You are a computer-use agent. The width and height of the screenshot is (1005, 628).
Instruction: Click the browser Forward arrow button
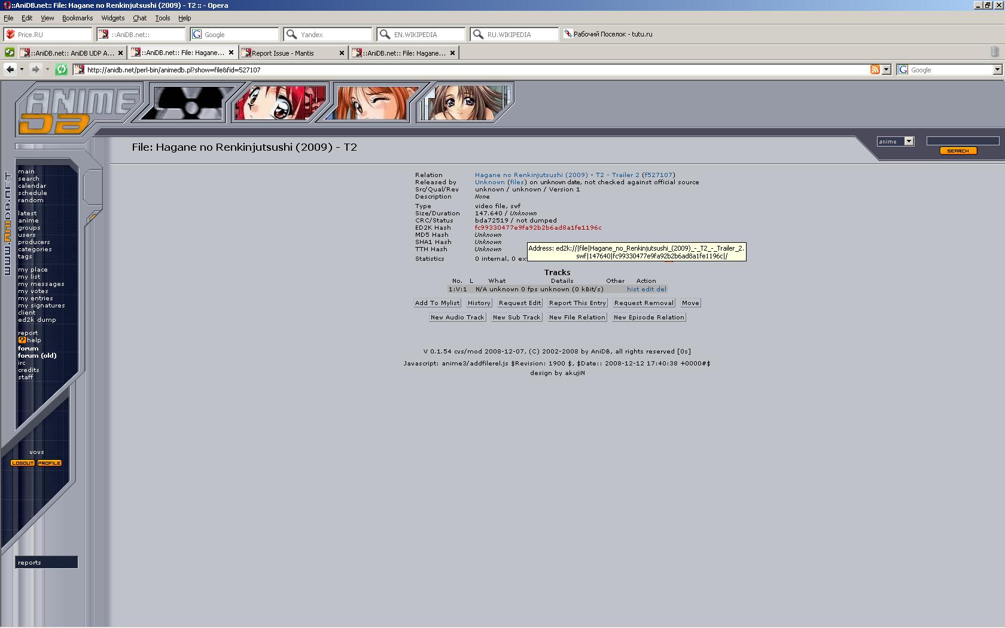click(x=35, y=70)
